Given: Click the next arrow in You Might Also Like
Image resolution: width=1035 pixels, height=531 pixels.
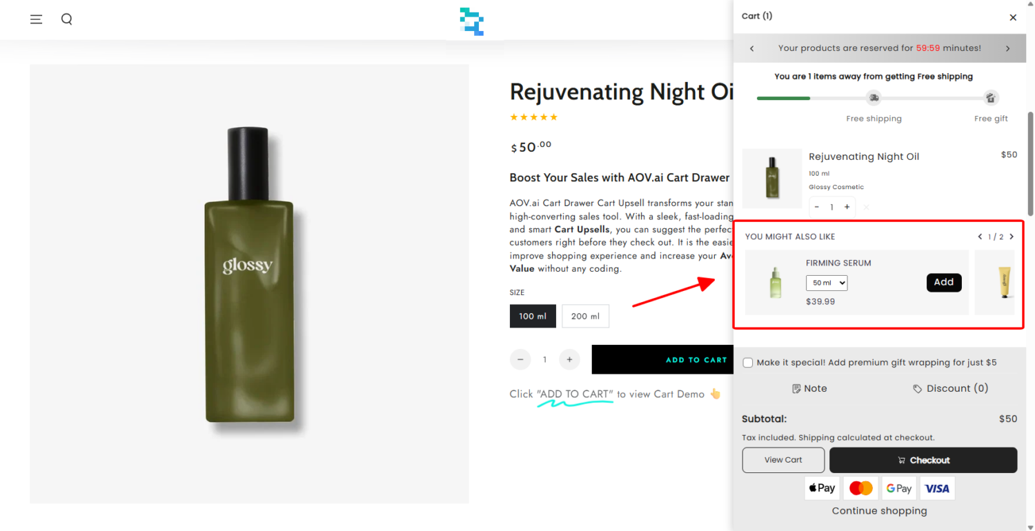Looking at the screenshot, I should 1012,236.
